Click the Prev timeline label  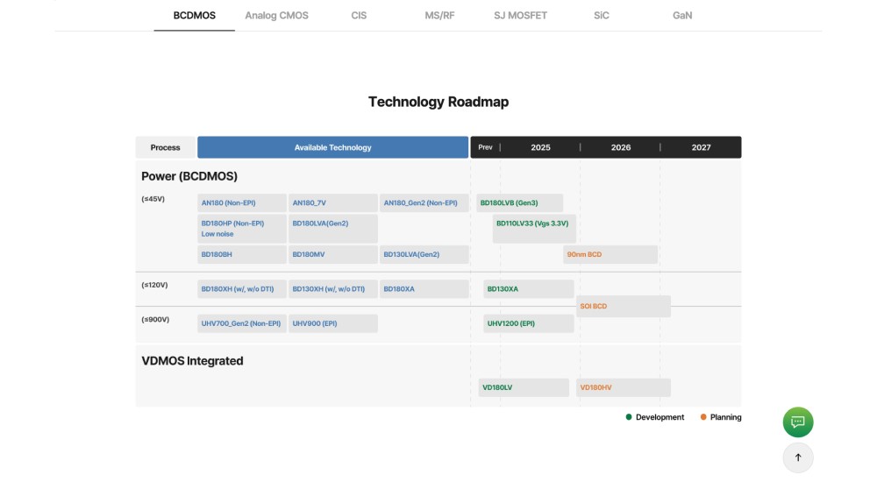pos(485,147)
